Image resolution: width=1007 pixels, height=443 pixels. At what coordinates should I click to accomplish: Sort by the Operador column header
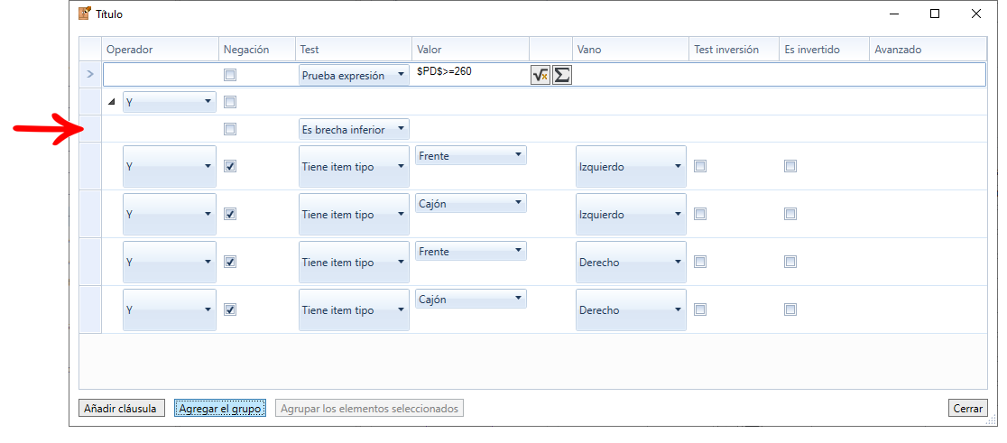[160, 50]
